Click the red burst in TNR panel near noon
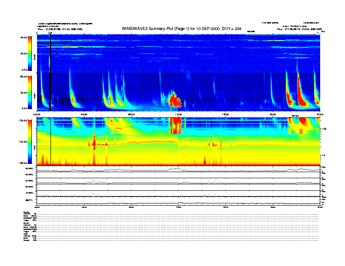 (x=176, y=126)
